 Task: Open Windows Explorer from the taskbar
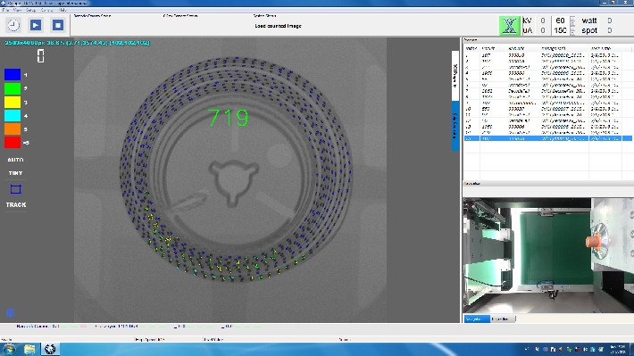29,349
